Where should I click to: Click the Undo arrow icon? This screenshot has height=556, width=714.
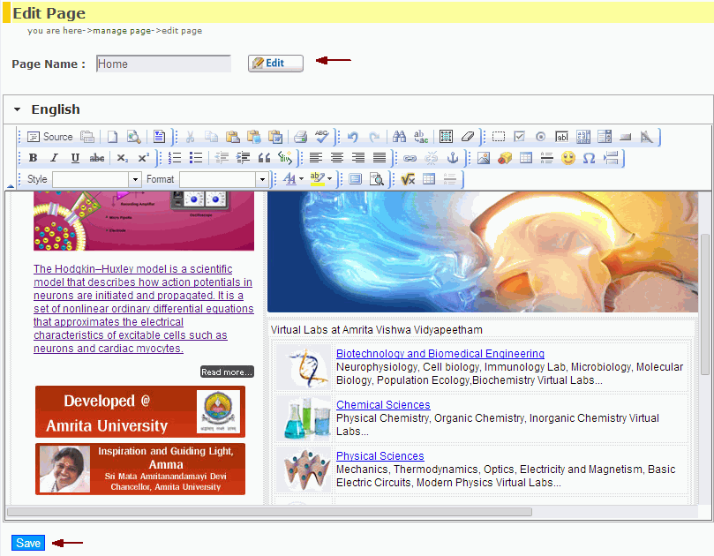click(x=353, y=137)
